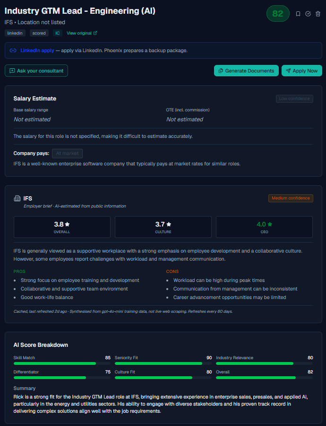Click the 3.7 CULTURE rating card

[163, 227]
